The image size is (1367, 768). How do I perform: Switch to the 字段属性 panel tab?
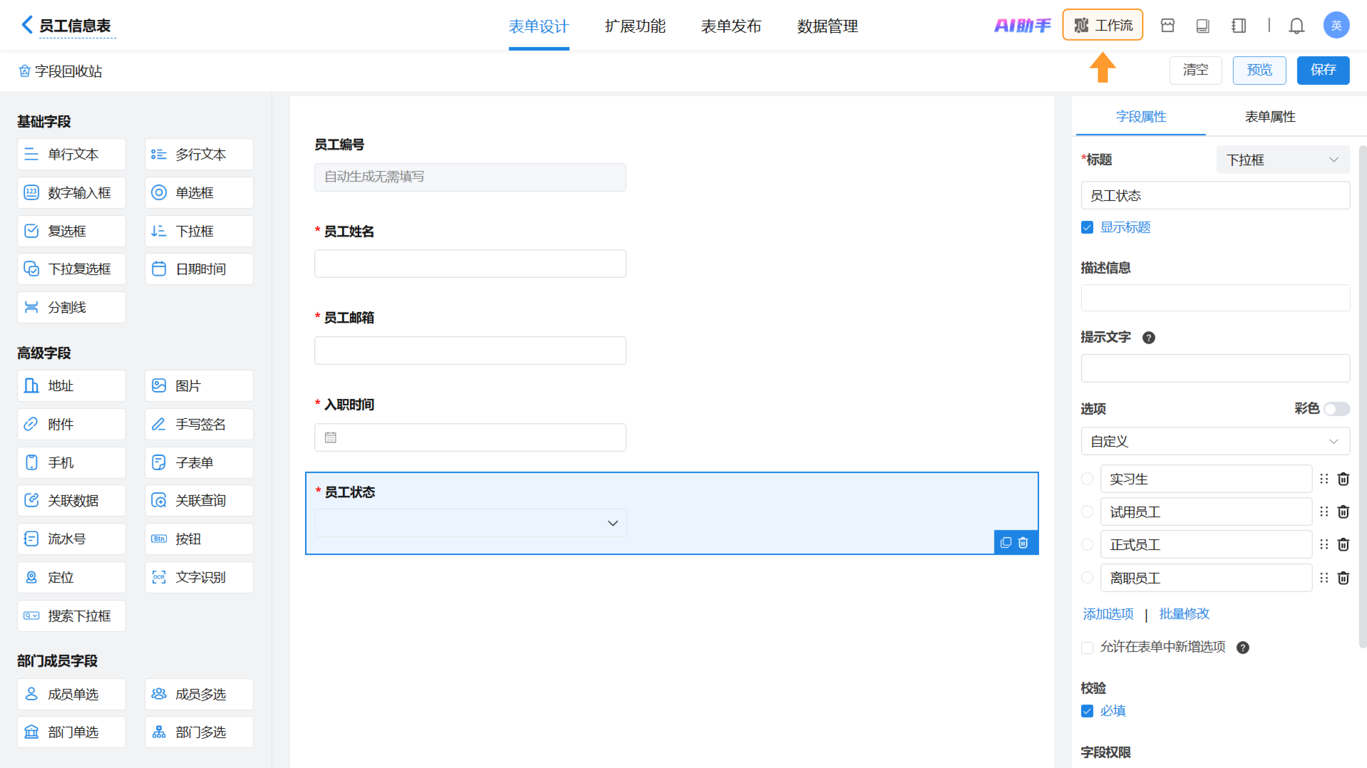click(x=1141, y=117)
